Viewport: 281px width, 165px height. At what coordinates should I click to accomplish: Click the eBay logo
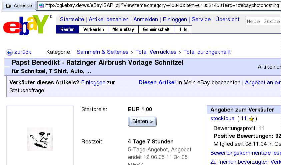click(x=27, y=25)
